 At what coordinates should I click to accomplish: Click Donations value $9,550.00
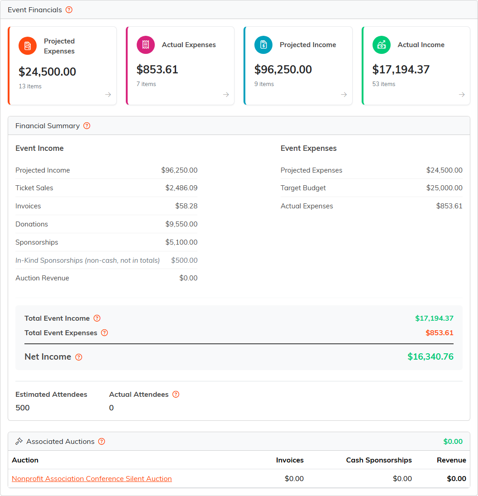coord(182,224)
